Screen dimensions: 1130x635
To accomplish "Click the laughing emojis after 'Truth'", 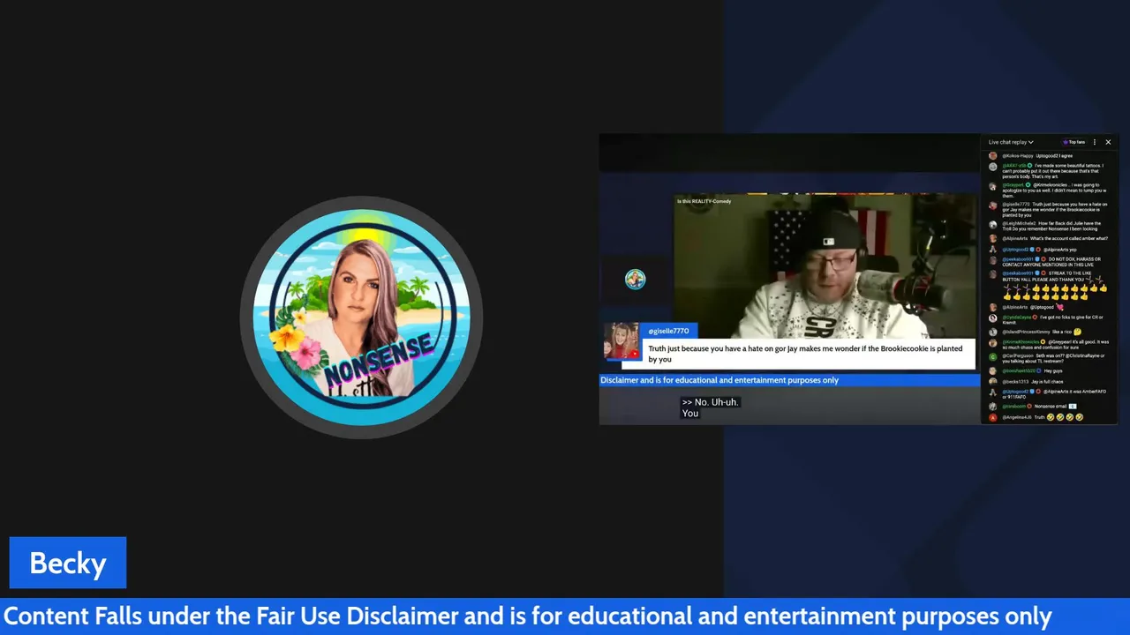I will (1065, 417).
